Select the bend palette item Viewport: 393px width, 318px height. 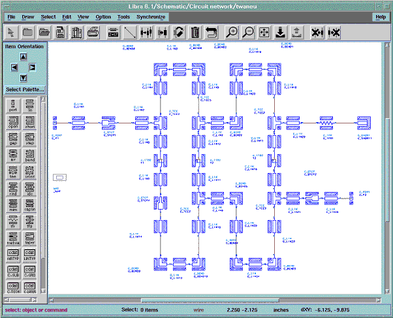click(x=29, y=155)
